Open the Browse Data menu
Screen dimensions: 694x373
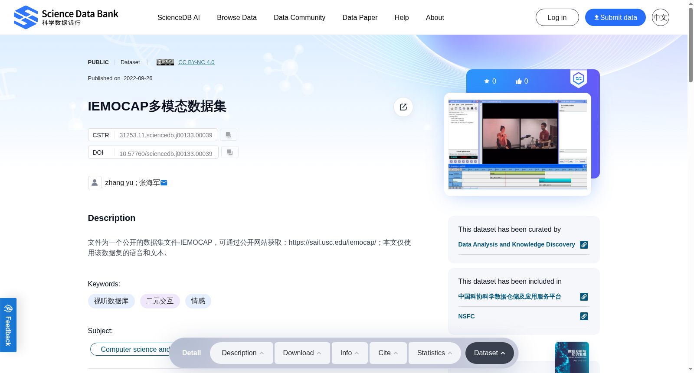point(237,17)
